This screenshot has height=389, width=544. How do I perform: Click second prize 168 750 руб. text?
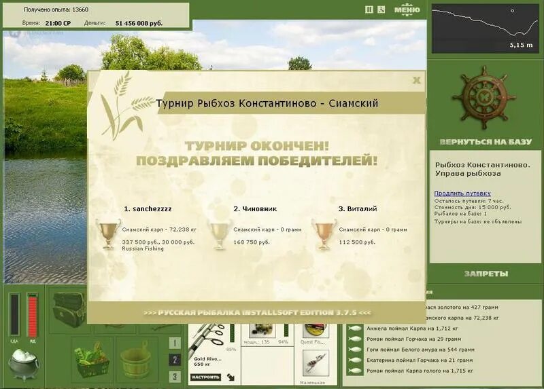[x=252, y=242]
